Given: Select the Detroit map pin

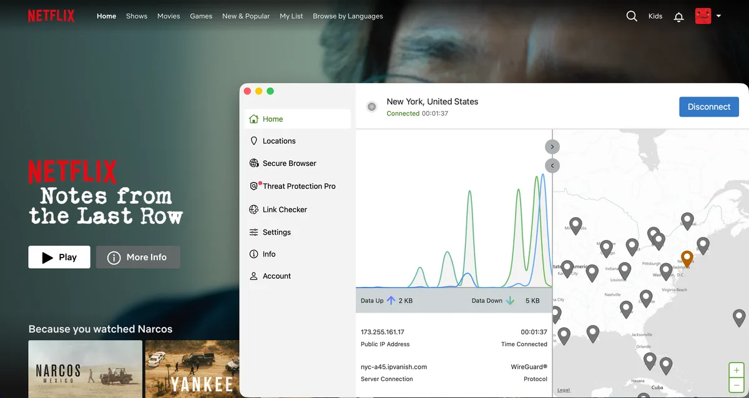Looking at the screenshot, I should tap(632, 246).
